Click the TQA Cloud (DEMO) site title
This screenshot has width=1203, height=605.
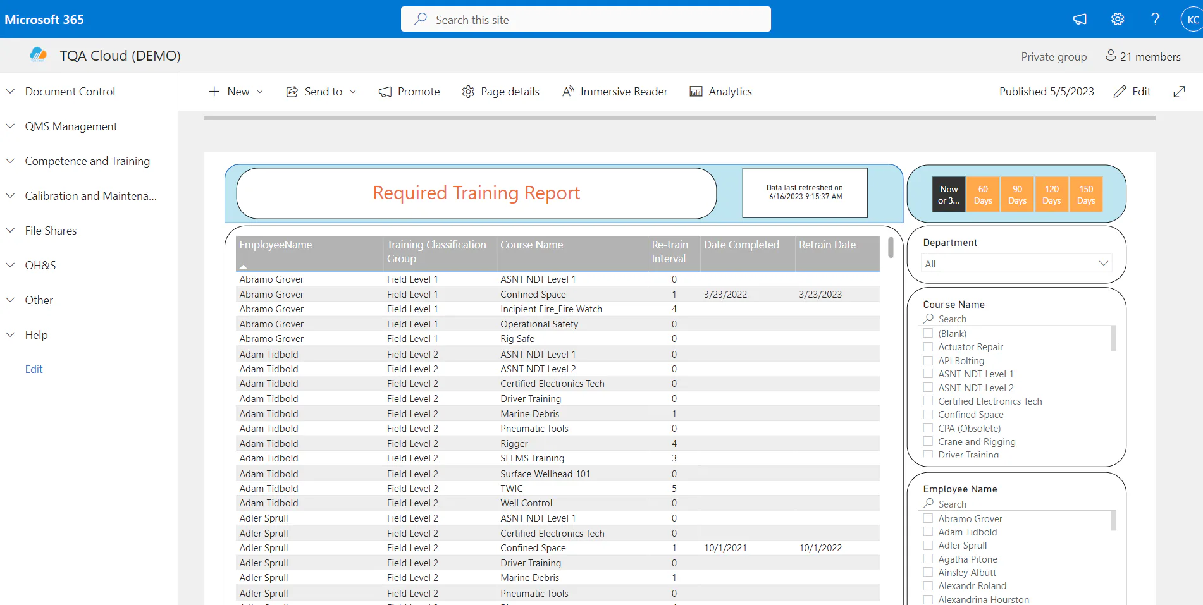(120, 56)
